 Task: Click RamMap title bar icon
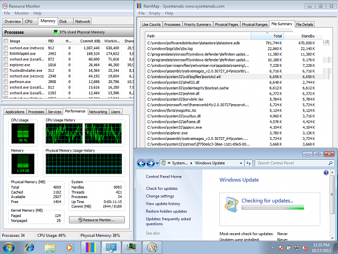pos(139,6)
